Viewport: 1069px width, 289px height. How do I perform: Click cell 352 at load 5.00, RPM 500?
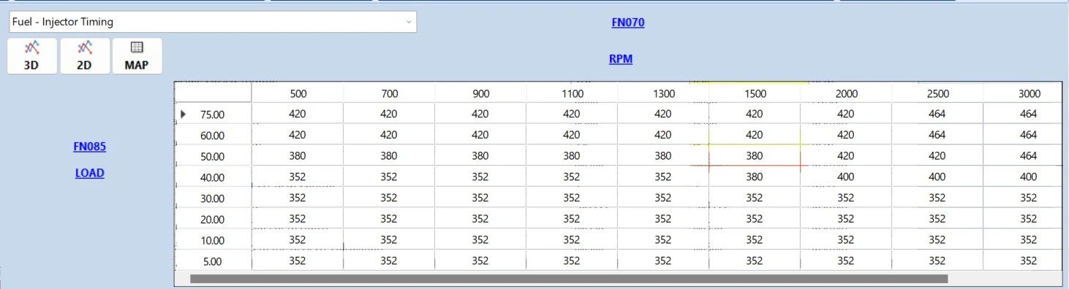pyautogui.click(x=298, y=261)
